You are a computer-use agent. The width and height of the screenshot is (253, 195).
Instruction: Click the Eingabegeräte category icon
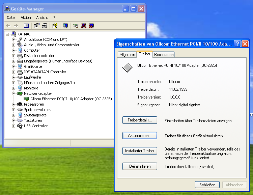pos(20,61)
